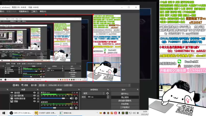The width and height of the screenshot is (206, 116).
Task: Open the system volume tray icon
Action: click(134, 113)
